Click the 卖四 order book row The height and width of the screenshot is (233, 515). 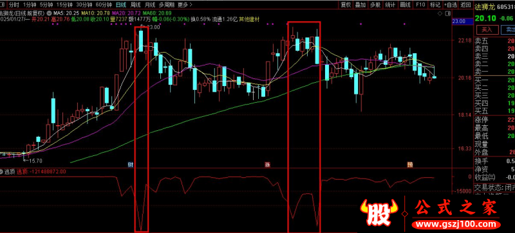[x=494, y=49]
